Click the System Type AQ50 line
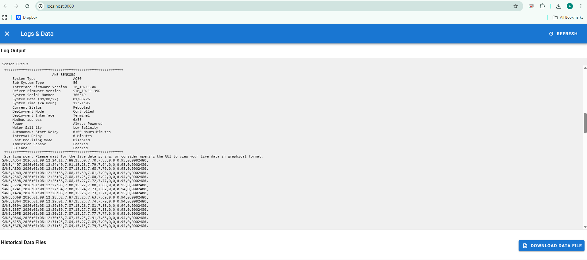587x260 pixels. point(47,79)
